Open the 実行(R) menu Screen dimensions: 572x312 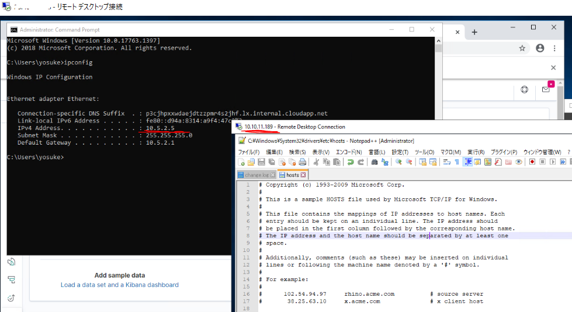(x=476, y=152)
